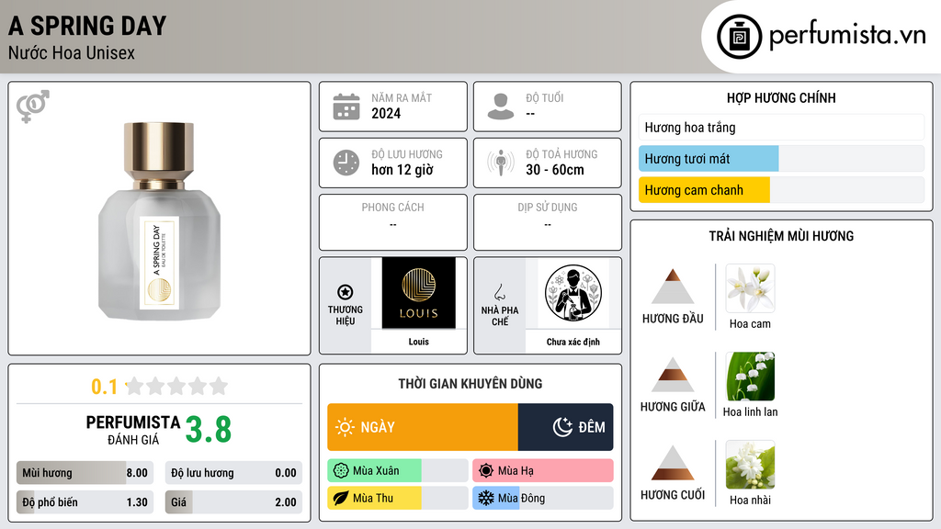The image size is (941, 529).
Task: Click the Độ phổ biến 1.30 score bar
Action: point(85,502)
